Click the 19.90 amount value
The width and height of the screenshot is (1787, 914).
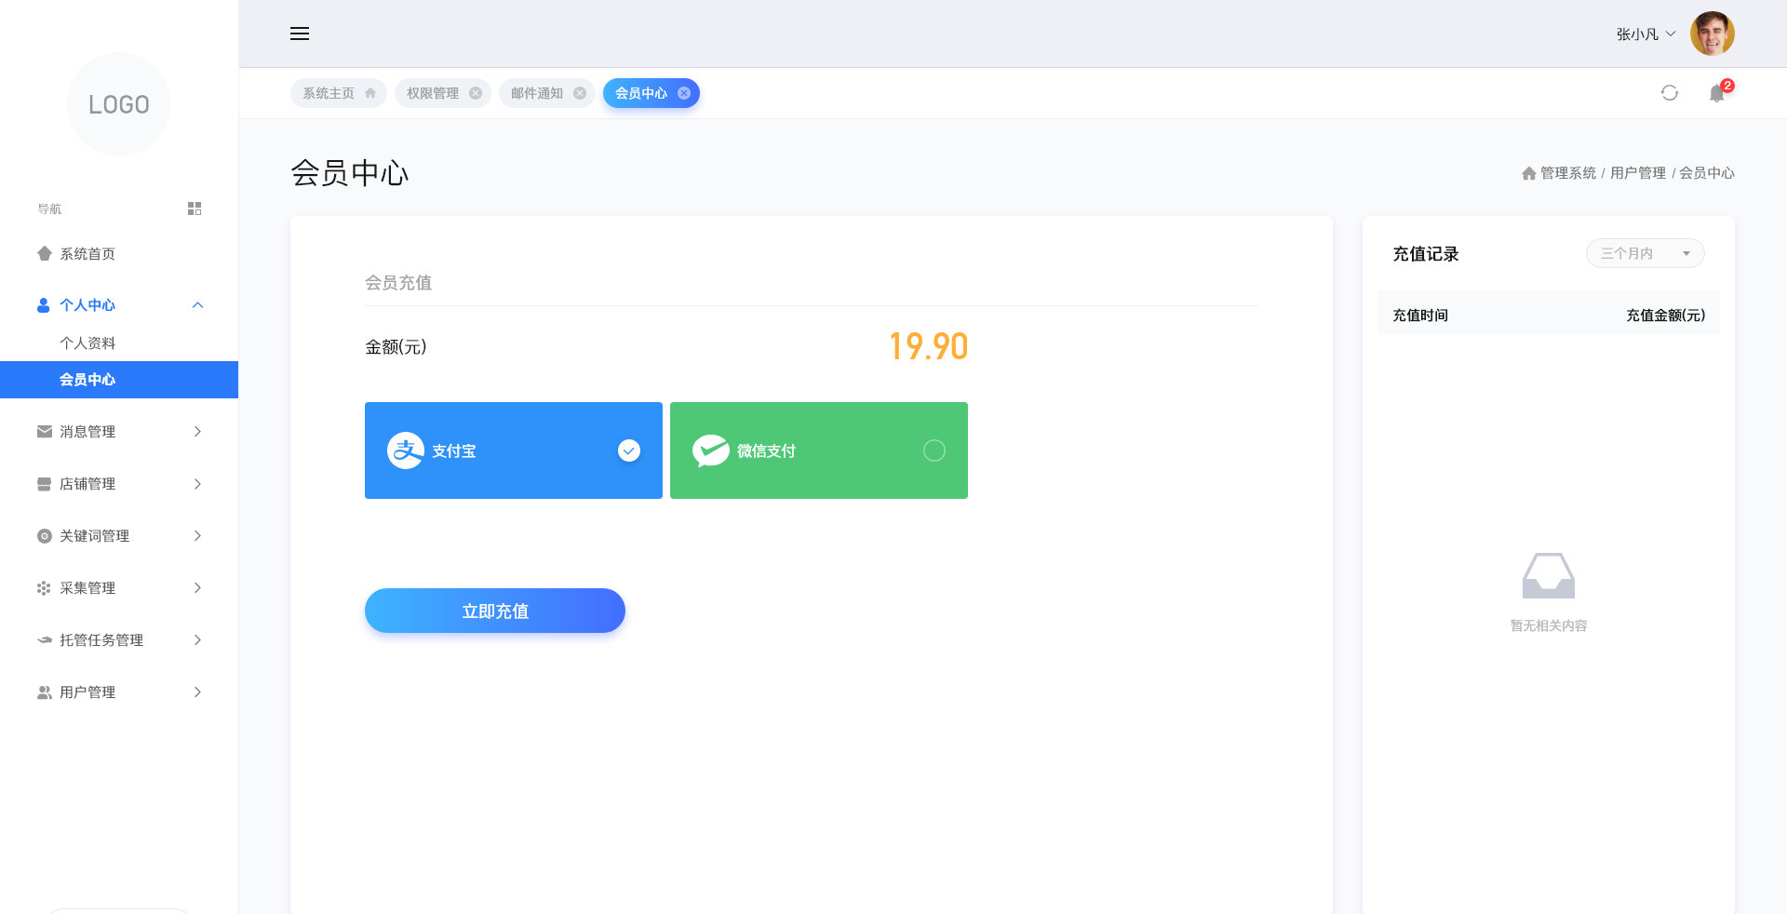click(928, 346)
